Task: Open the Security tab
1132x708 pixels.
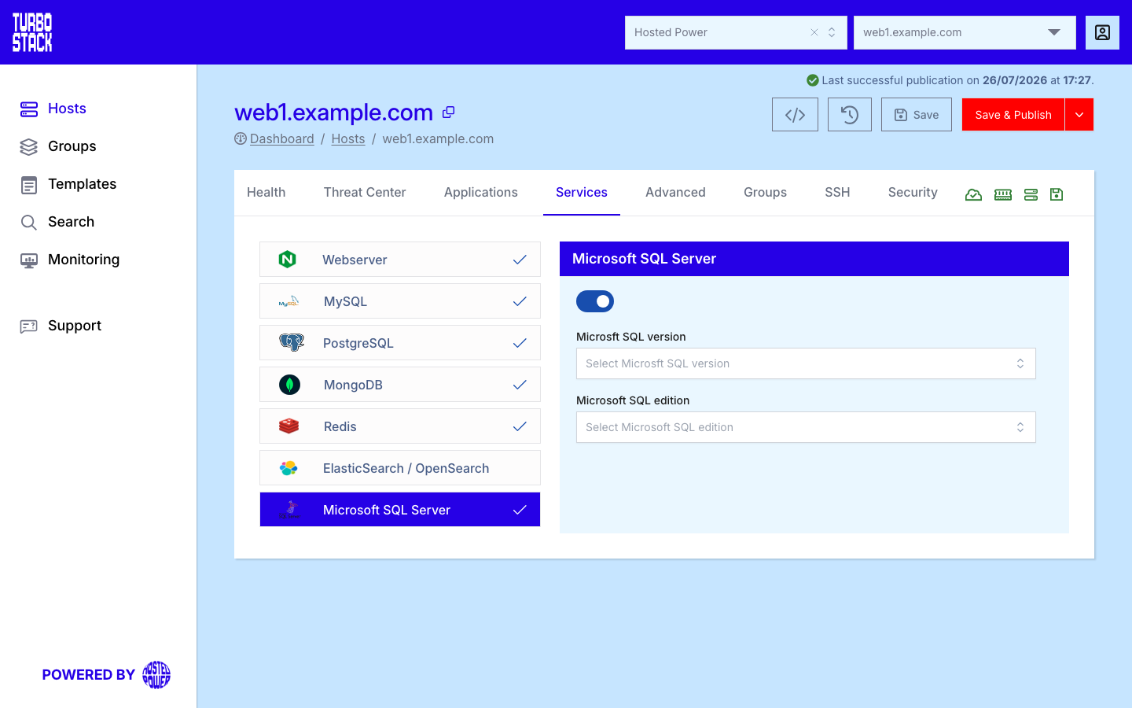Action: (x=913, y=193)
